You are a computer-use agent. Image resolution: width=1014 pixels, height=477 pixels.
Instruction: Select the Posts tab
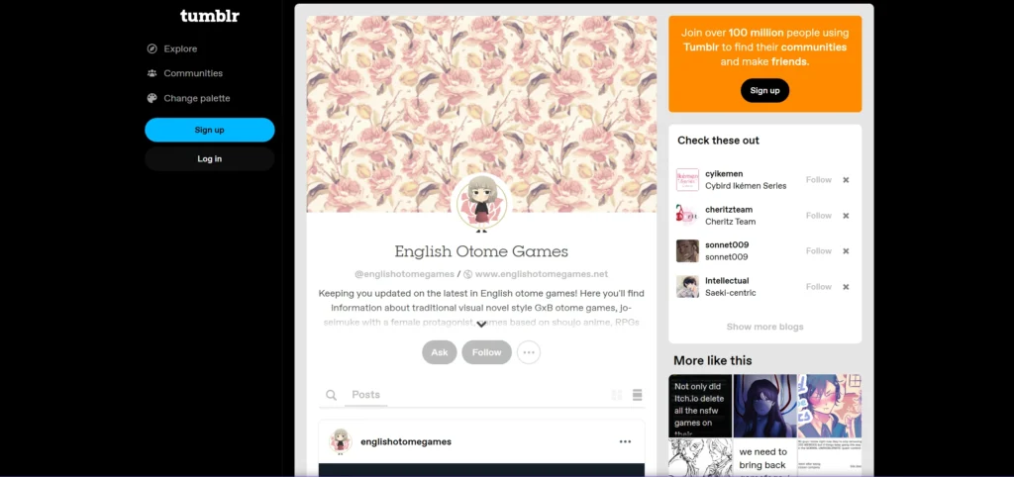(x=365, y=395)
